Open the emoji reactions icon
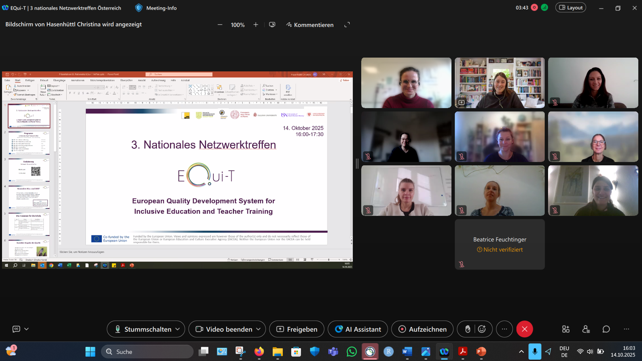Screen dimensions: 642x361 click(482, 329)
